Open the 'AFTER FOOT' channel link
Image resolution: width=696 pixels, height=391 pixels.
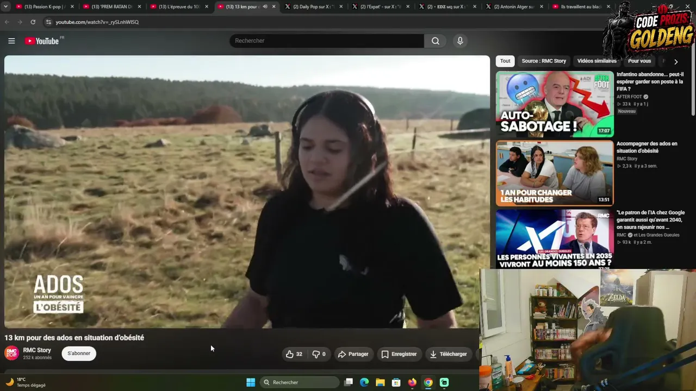point(629,97)
